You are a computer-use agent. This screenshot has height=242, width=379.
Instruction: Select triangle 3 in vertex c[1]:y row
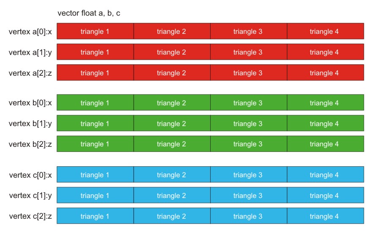(249, 195)
